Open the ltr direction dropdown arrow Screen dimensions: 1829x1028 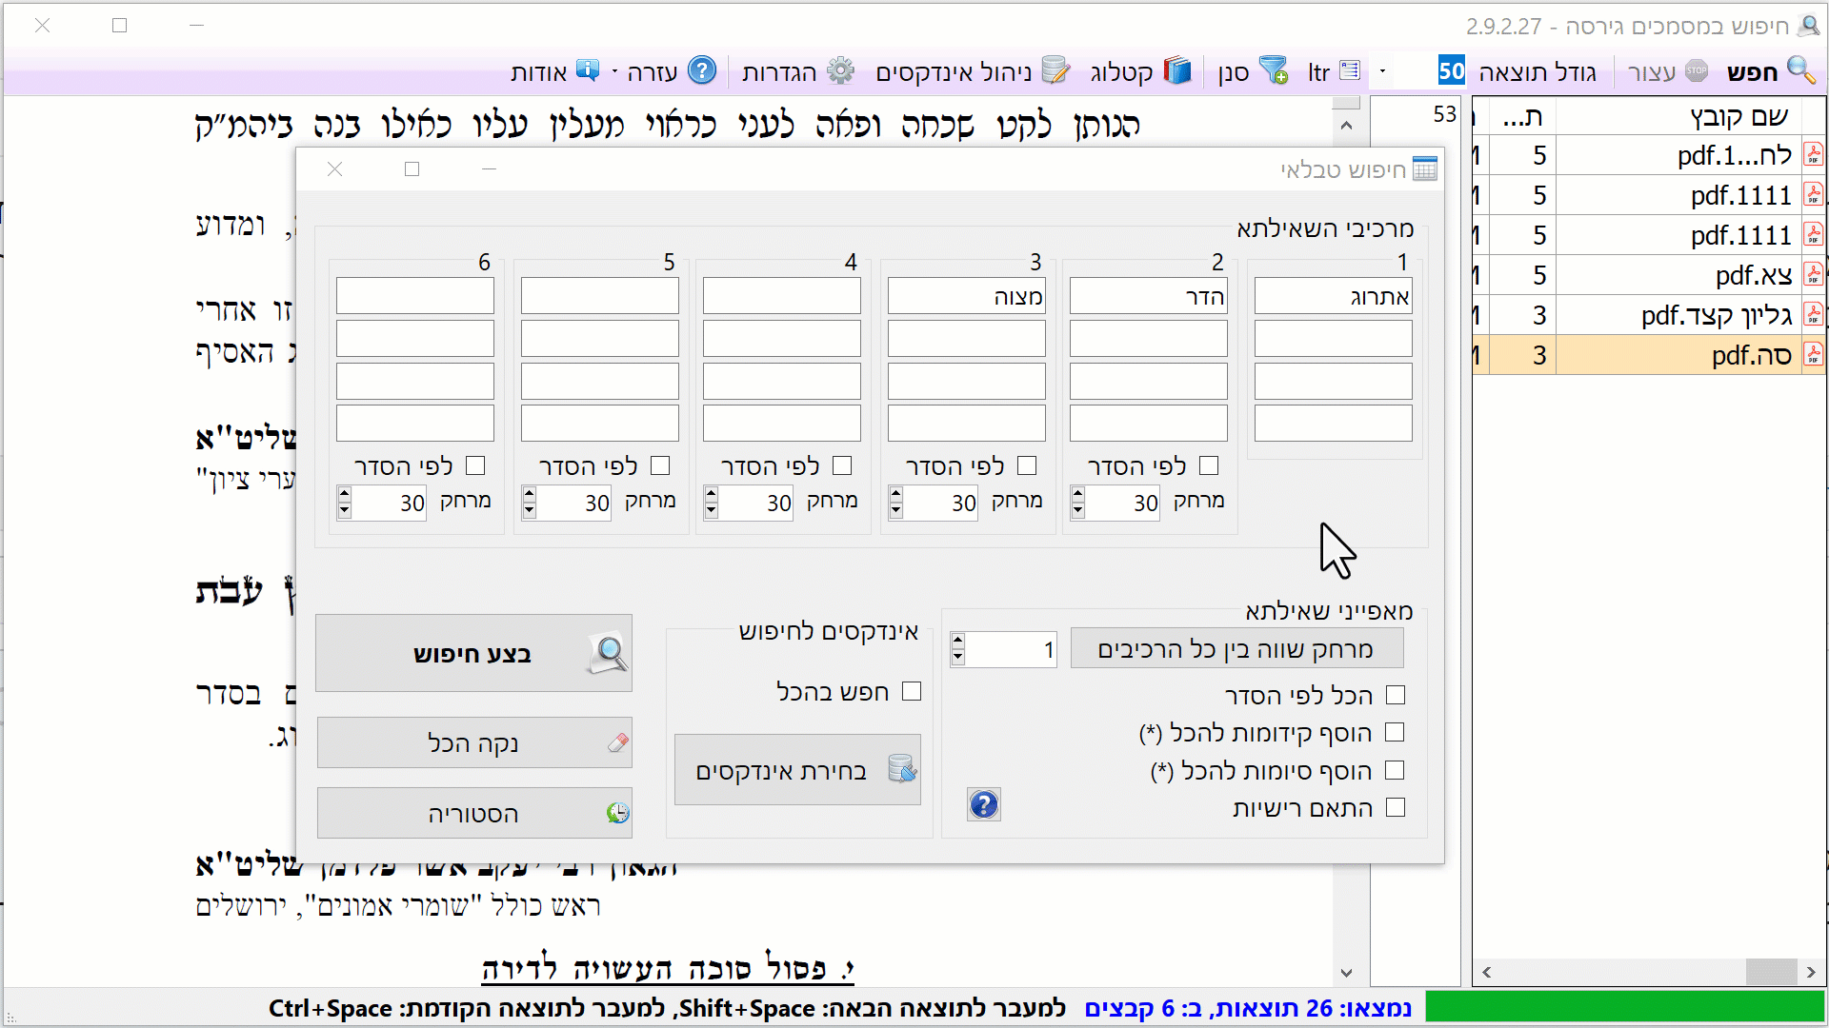click(x=1381, y=71)
